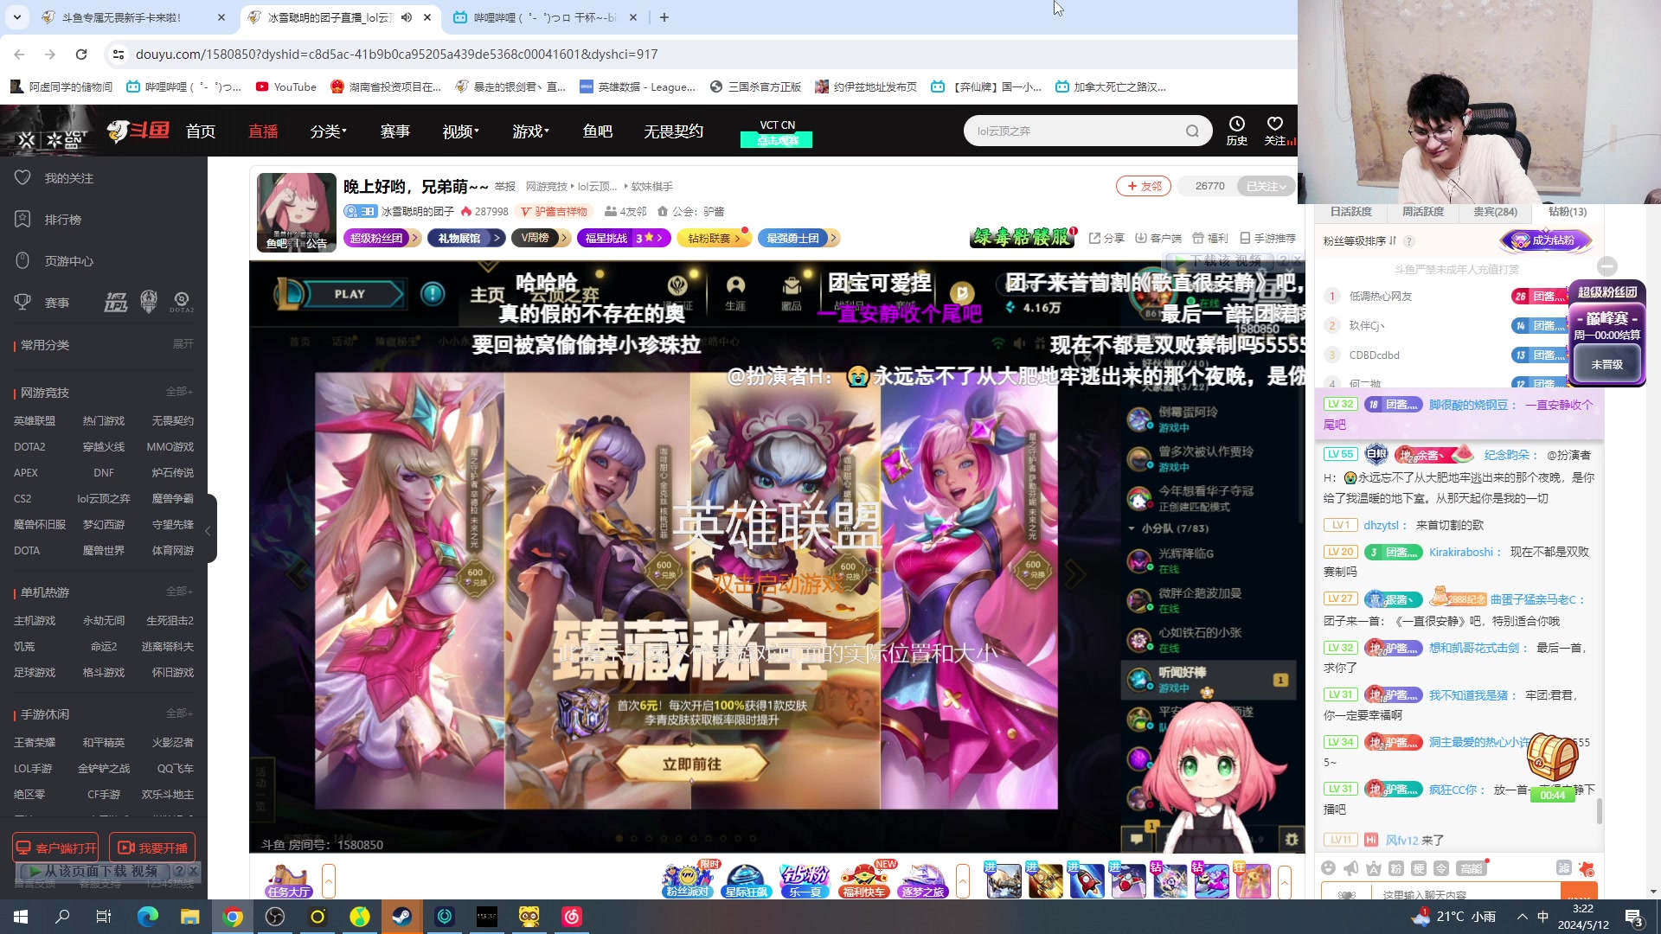Expand the arrow beside 任务大厅

[x=329, y=881]
